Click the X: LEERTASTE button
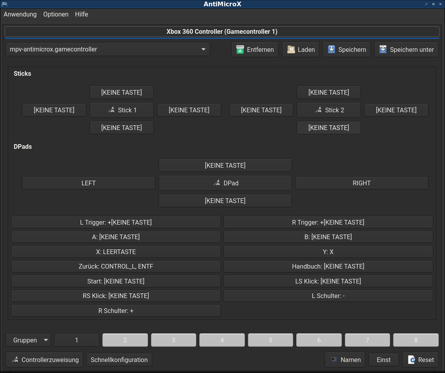The image size is (445, 373). (116, 252)
